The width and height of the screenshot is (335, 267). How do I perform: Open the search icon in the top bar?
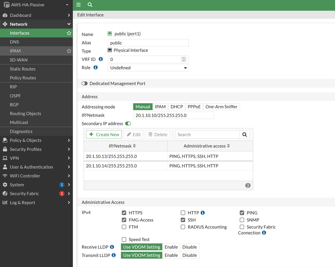pyautogui.click(x=90, y=5)
